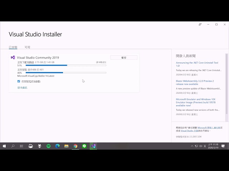Click the feedback icon in title bar
Image resolution: width=229 pixels, height=171 pixels.
[x=200, y=25]
